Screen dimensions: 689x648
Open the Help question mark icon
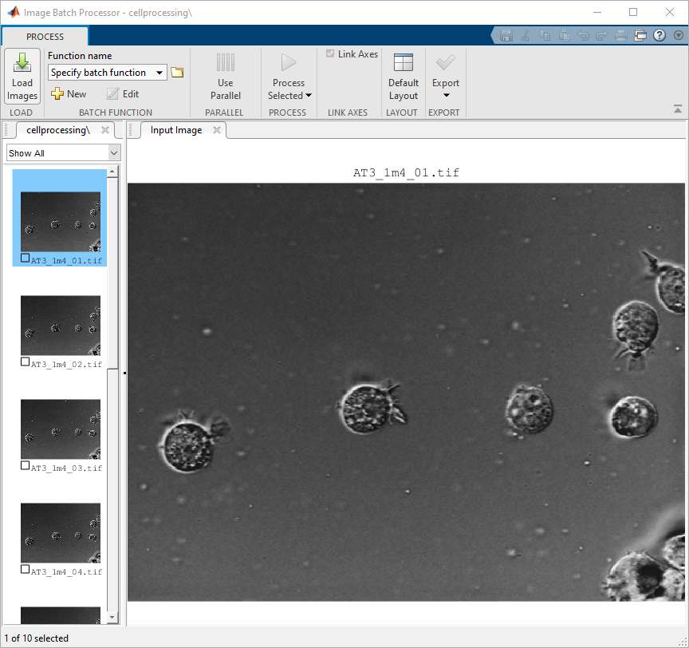659,35
